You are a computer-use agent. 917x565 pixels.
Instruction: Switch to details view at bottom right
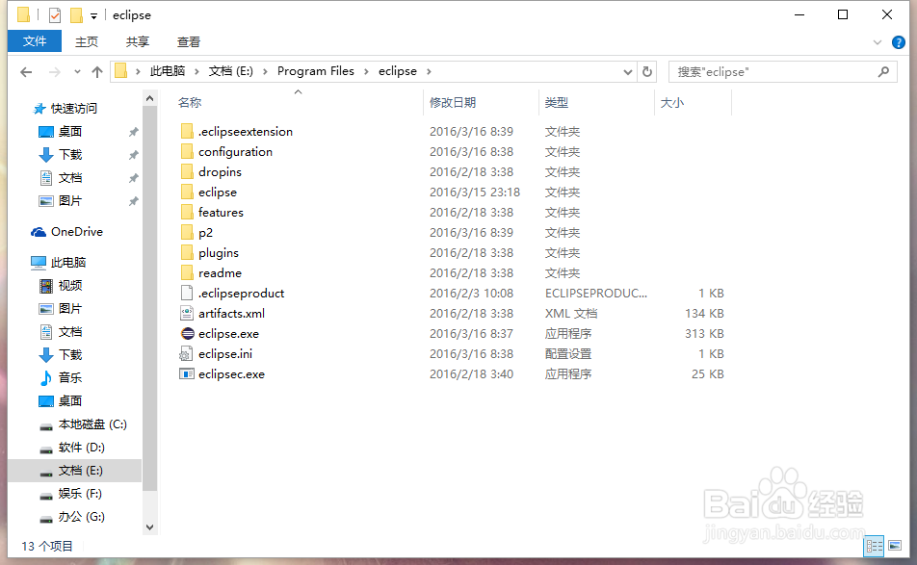point(875,546)
